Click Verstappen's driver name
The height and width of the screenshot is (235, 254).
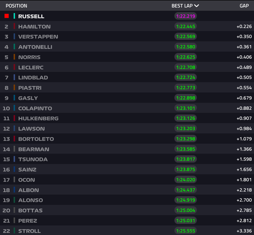click(38, 37)
